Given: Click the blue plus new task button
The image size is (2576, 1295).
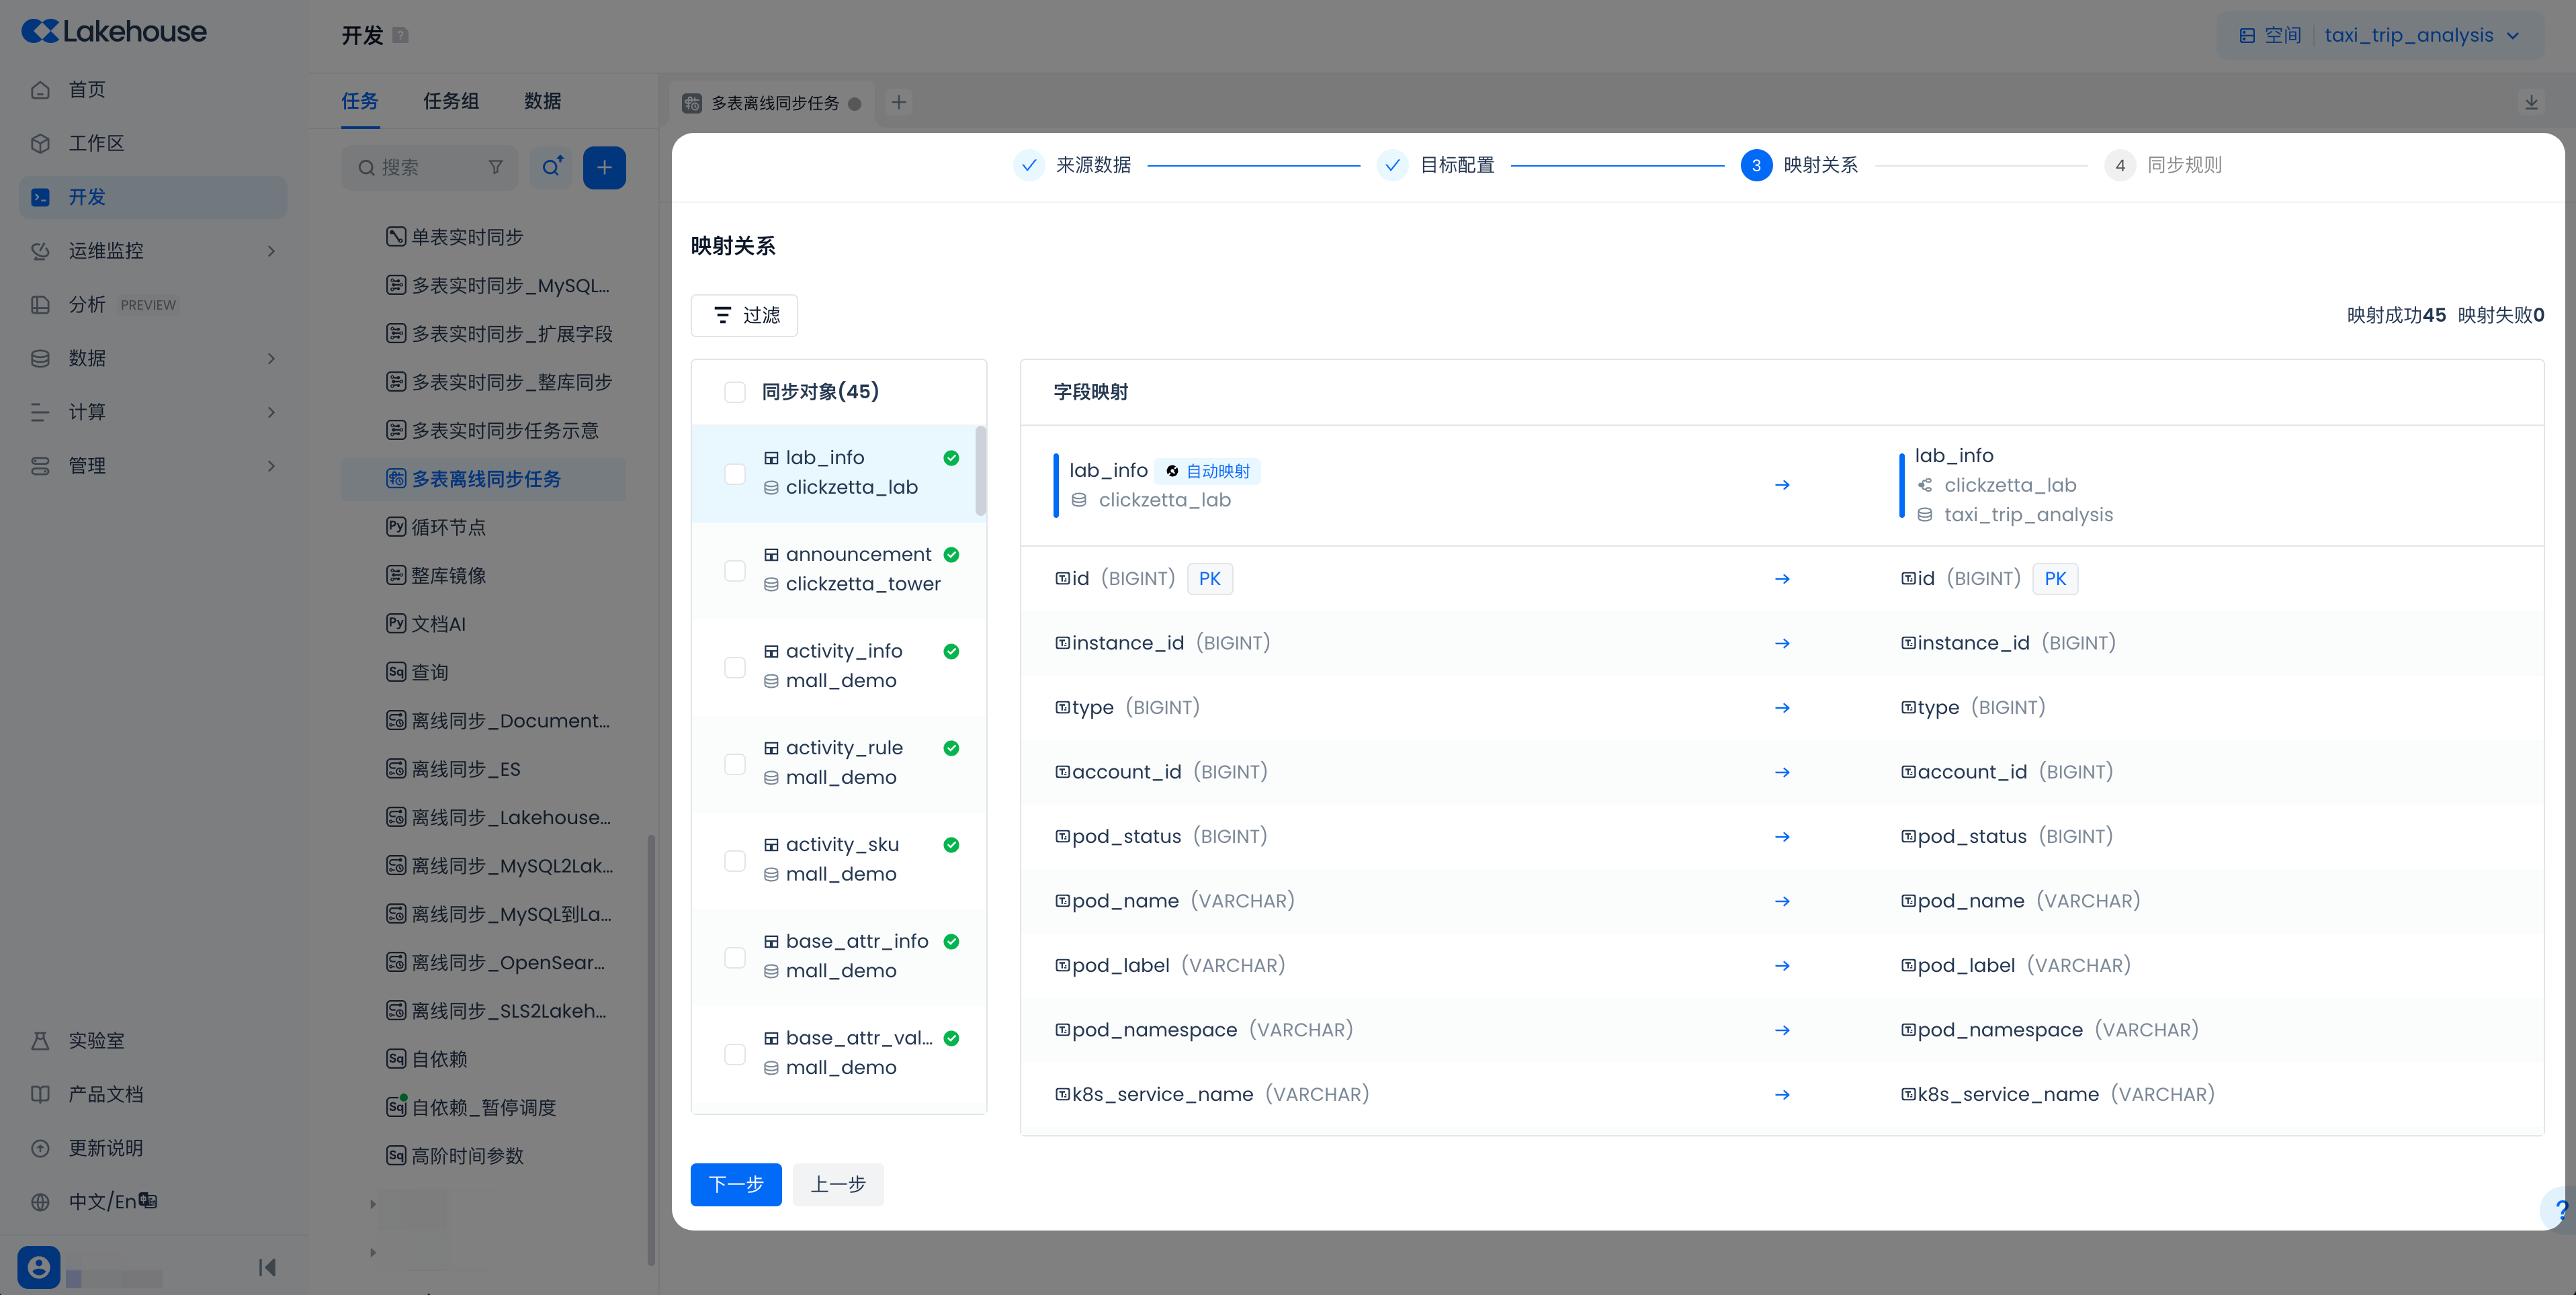Looking at the screenshot, I should [x=604, y=168].
